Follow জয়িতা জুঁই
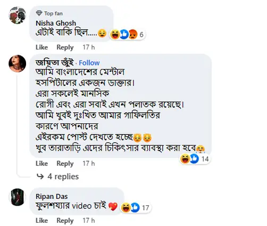 (x=89, y=63)
